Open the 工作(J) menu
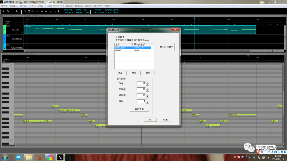287x161 pixels. 33,6
